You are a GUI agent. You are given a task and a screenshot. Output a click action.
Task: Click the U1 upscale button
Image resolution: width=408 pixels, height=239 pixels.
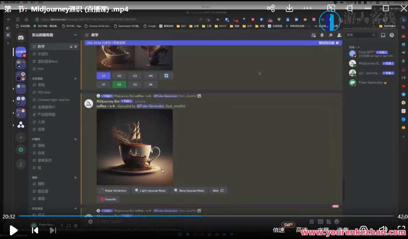coord(104,76)
